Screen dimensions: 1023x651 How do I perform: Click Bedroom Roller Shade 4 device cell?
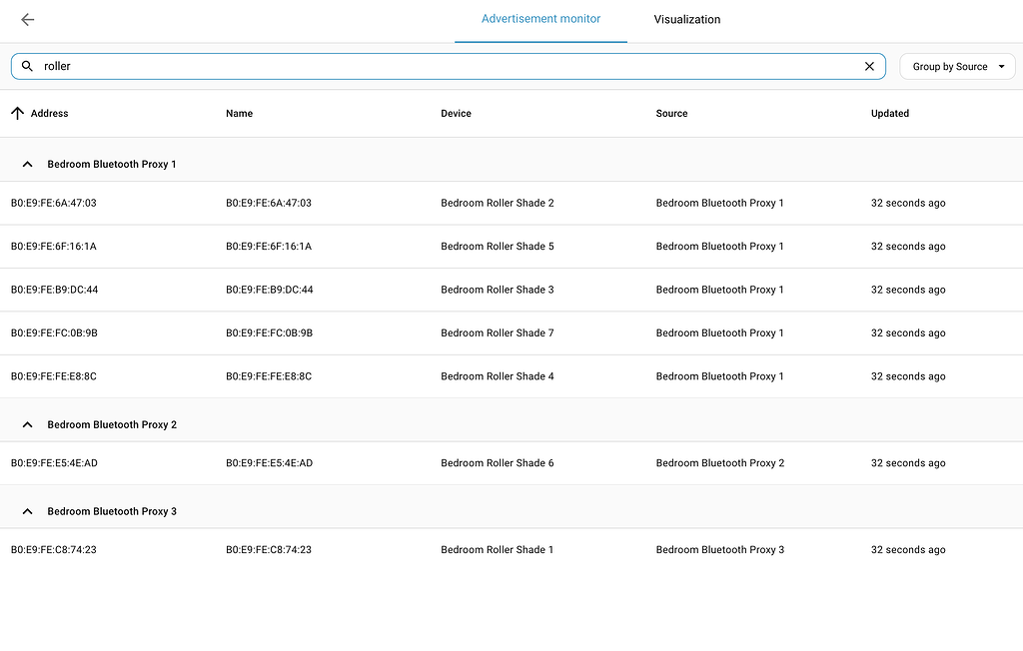[498, 376]
